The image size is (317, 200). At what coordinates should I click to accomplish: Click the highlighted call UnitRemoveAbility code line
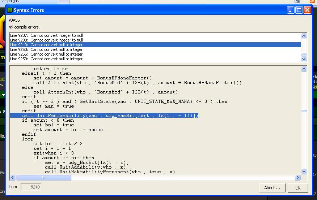(x=104, y=116)
